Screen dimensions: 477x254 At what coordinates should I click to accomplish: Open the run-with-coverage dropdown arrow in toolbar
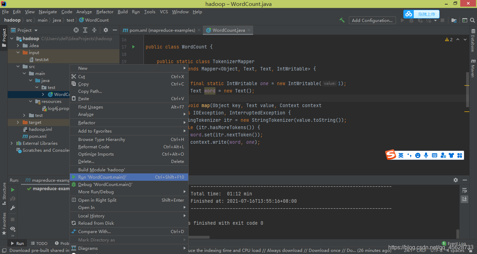[435, 20]
